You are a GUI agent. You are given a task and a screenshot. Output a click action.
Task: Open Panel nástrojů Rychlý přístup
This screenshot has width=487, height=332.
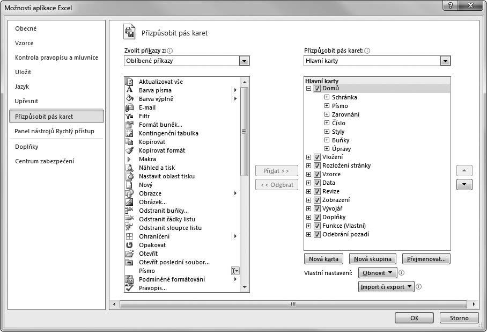[54, 131]
